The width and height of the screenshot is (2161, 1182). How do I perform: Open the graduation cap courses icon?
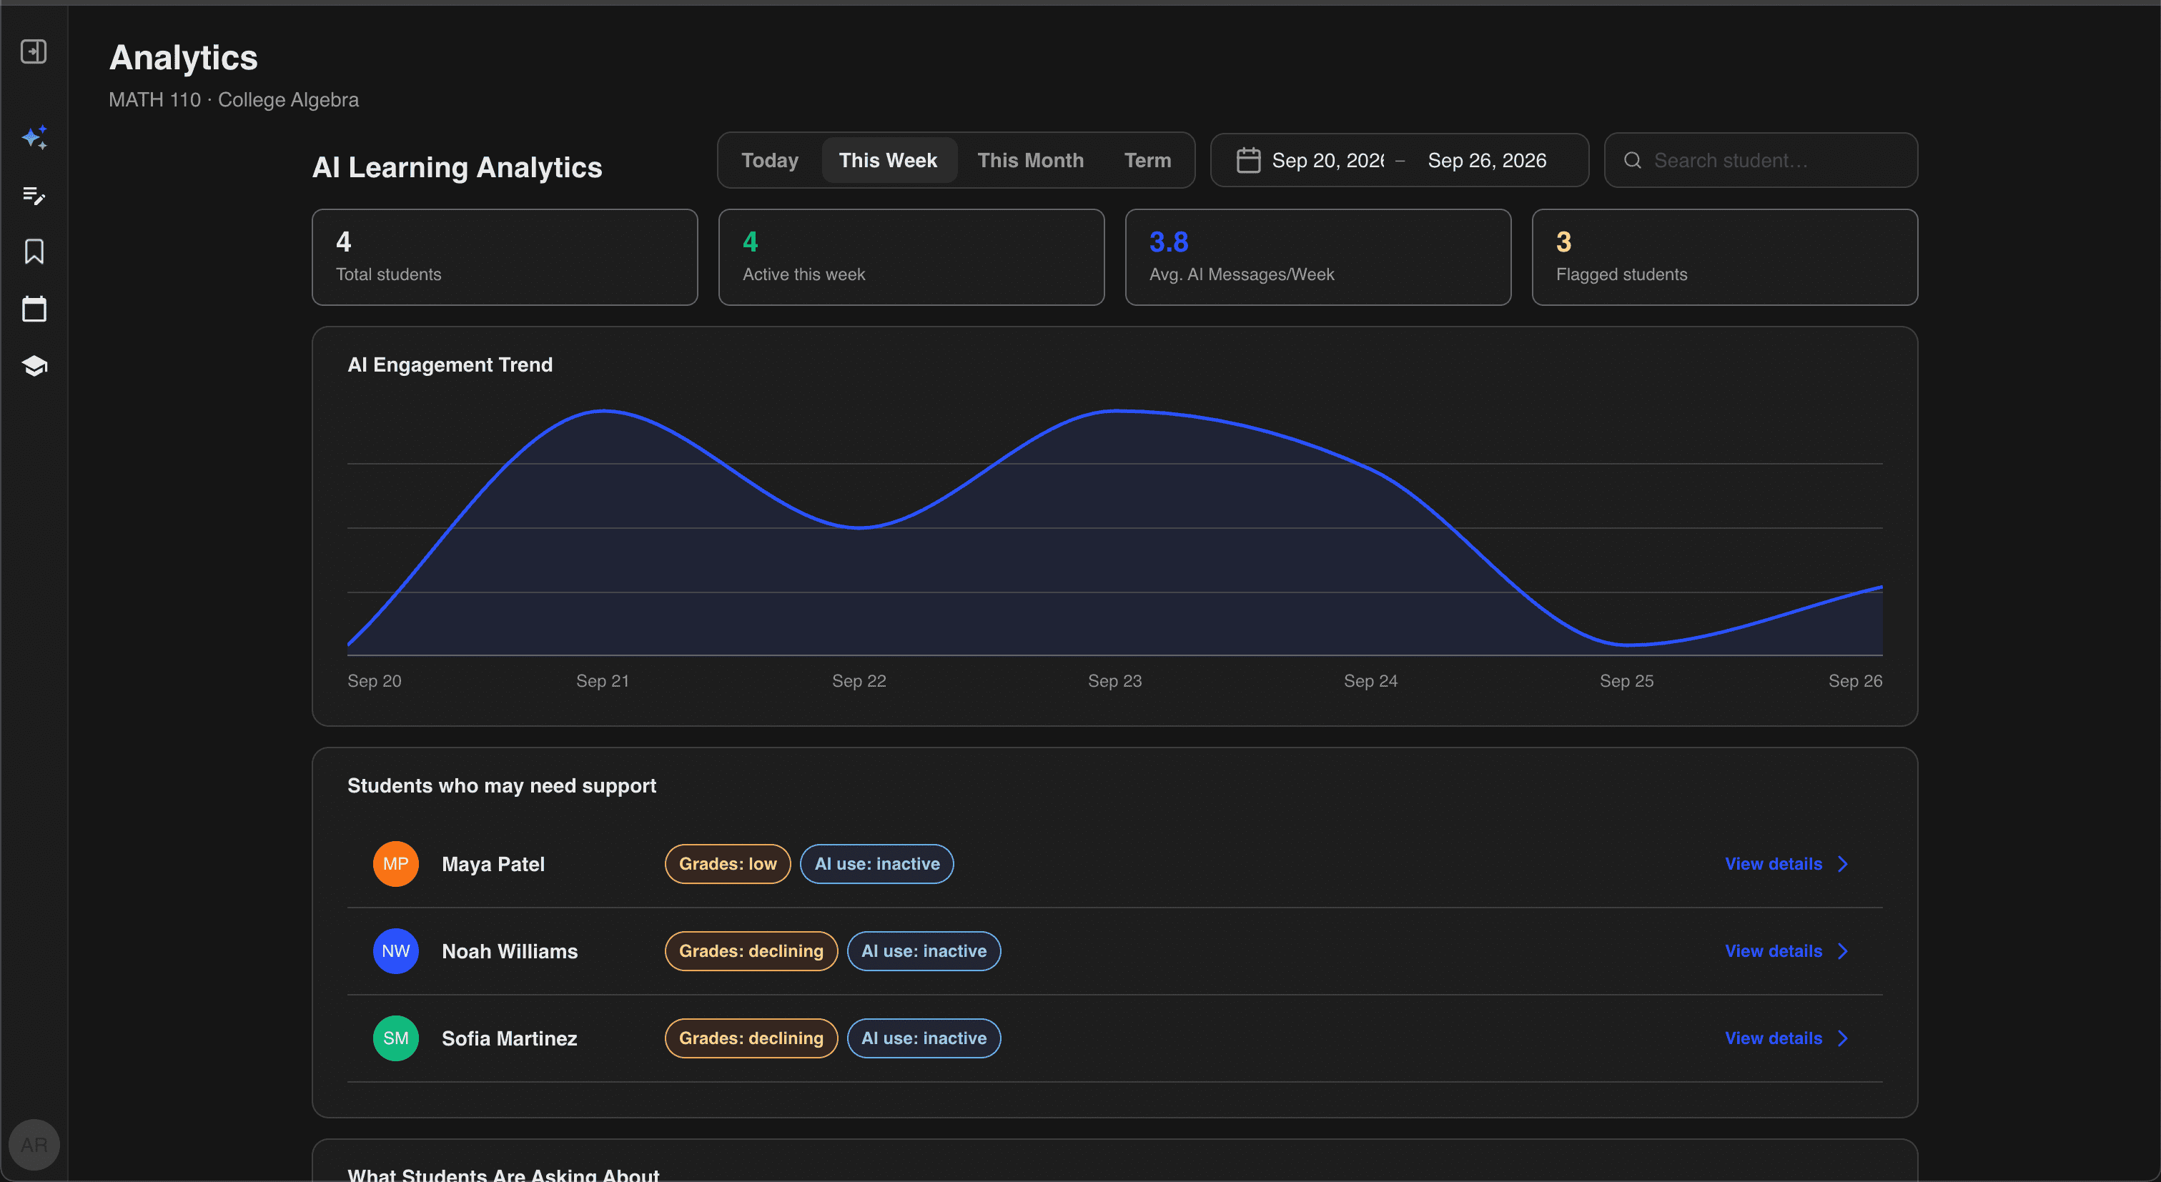coord(34,366)
